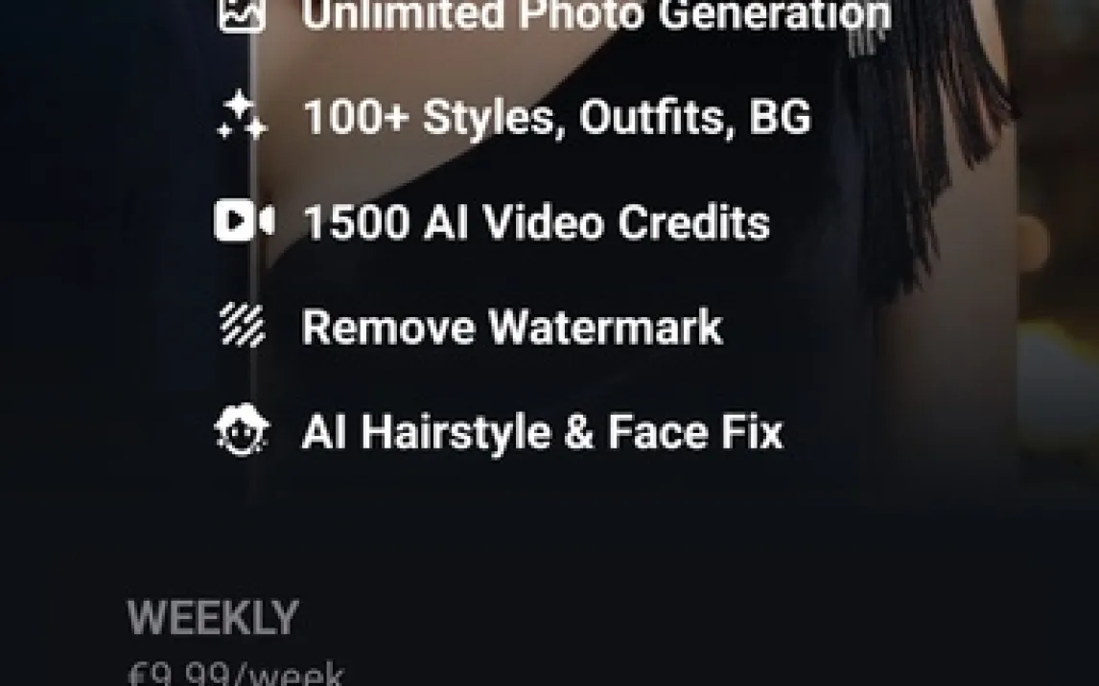
Task: Click the €9.99/week price text
Action: 236,674
